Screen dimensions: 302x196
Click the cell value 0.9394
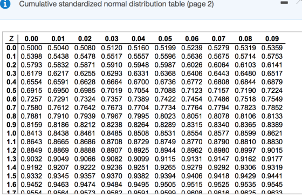pos(165,176)
